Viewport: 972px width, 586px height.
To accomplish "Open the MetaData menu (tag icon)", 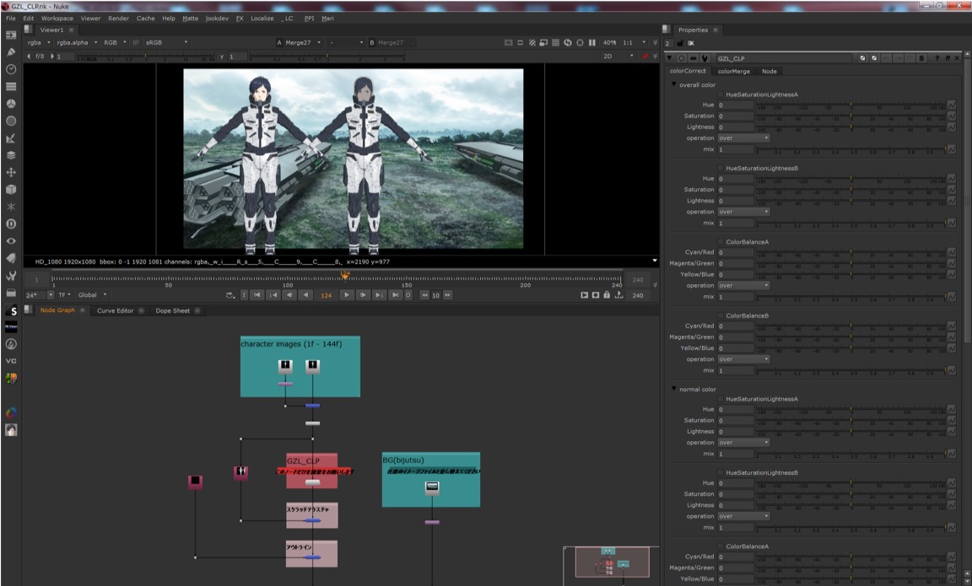I will point(10,258).
